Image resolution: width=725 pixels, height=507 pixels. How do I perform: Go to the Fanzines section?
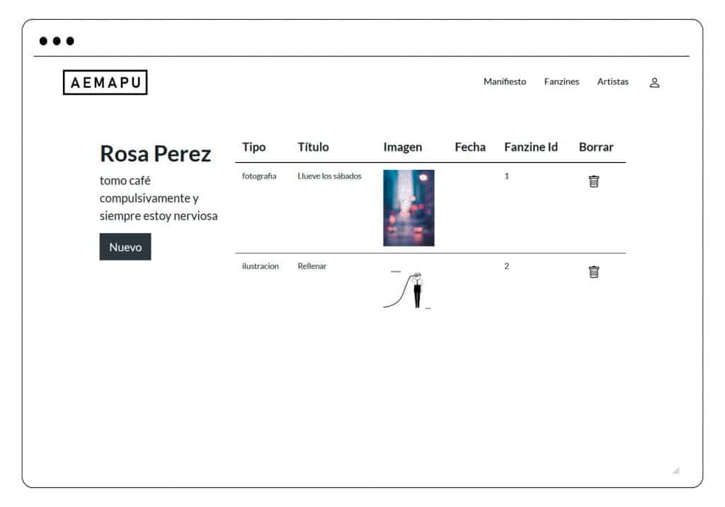click(x=561, y=81)
